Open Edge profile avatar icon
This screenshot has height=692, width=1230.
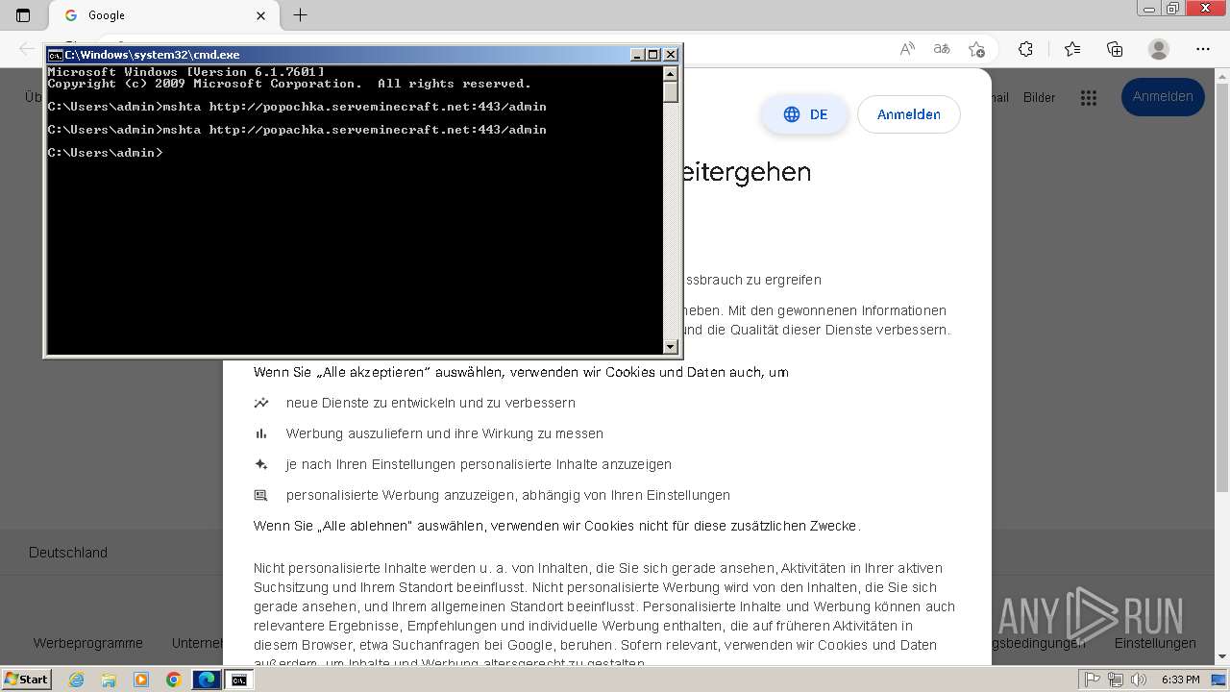1159,49
